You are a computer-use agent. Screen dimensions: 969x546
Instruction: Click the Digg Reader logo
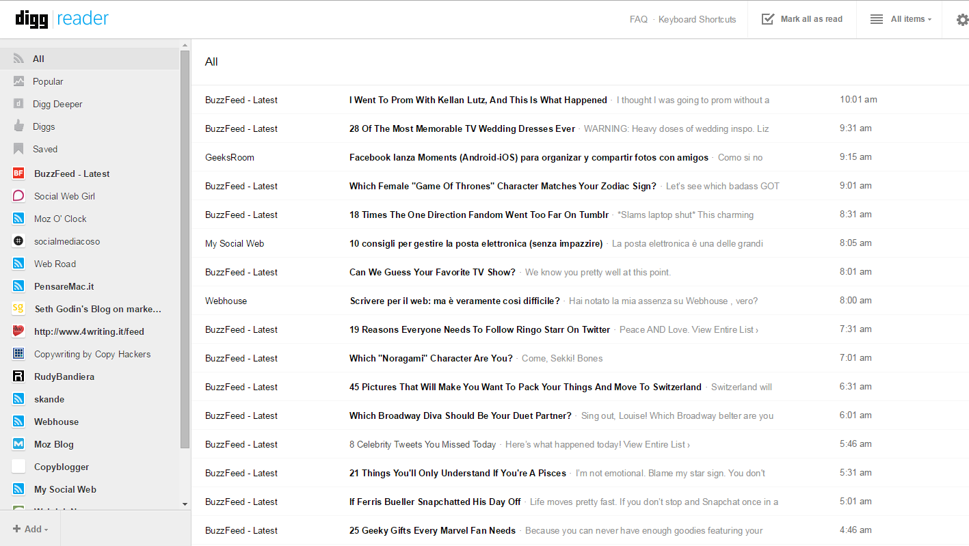click(x=62, y=18)
